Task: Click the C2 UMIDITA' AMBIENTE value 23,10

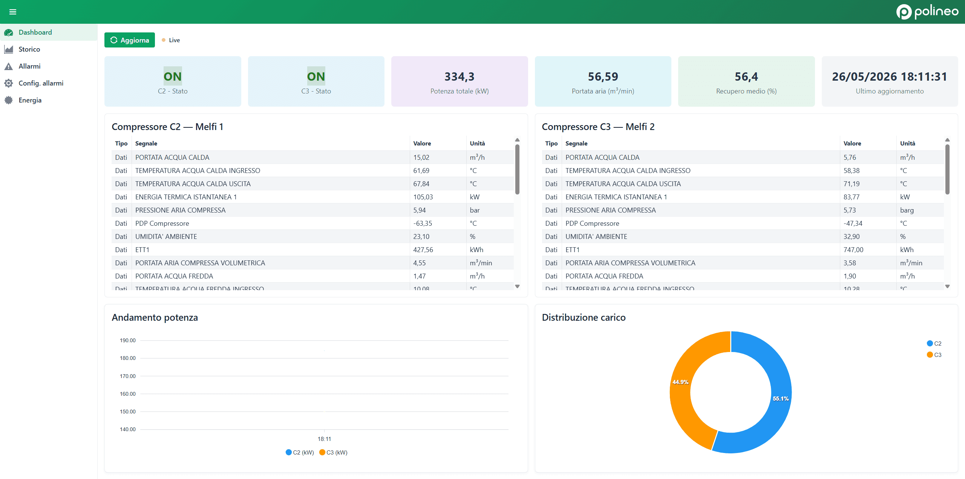Action: pos(421,237)
